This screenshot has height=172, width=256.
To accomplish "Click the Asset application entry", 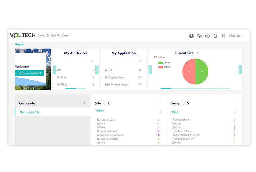I will point(109,70).
